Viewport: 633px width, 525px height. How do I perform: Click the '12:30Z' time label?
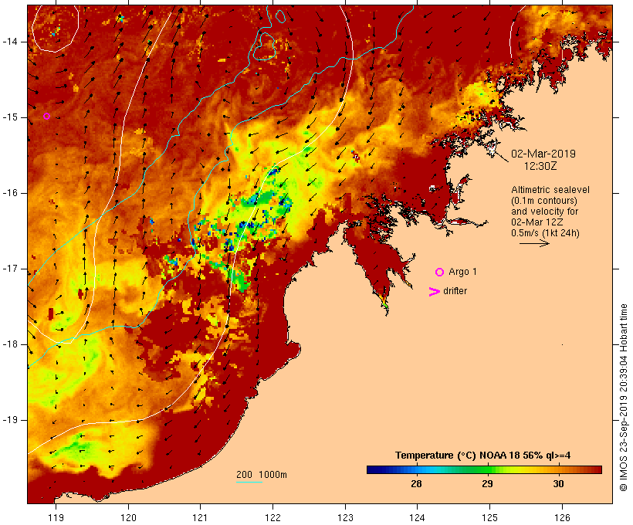coord(540,166)
